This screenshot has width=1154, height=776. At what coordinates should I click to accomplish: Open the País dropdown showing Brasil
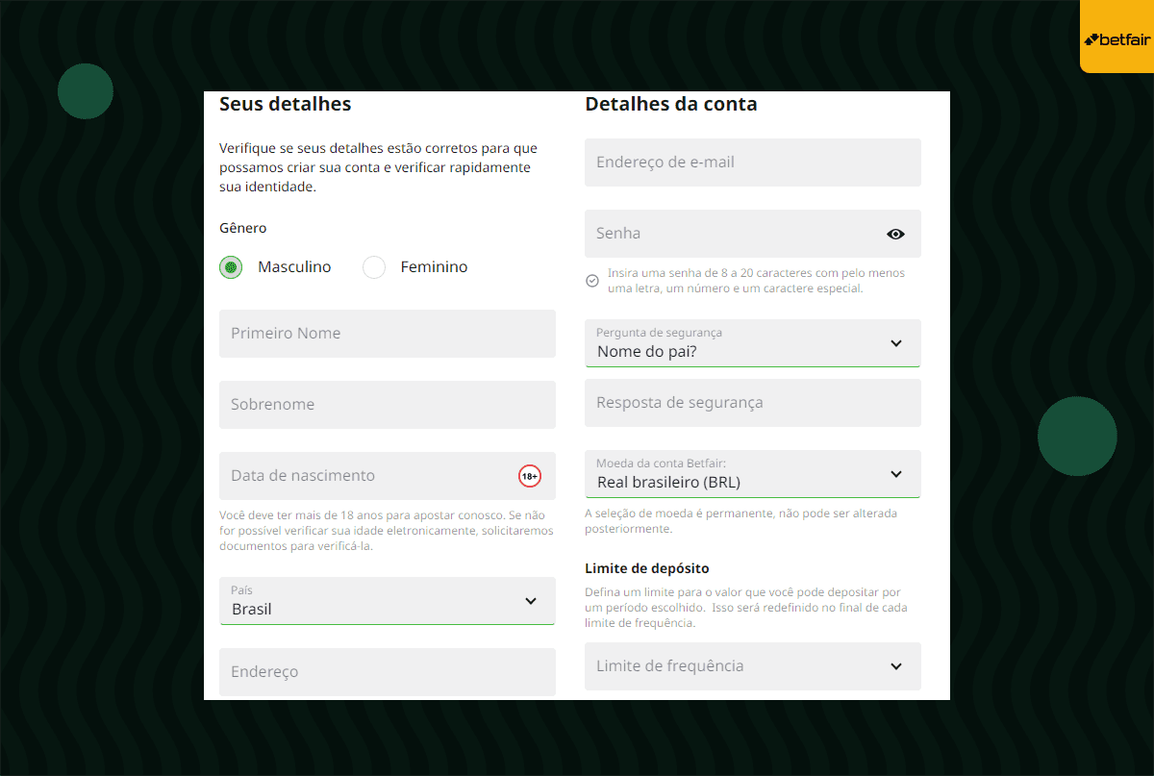pos(388,601)
